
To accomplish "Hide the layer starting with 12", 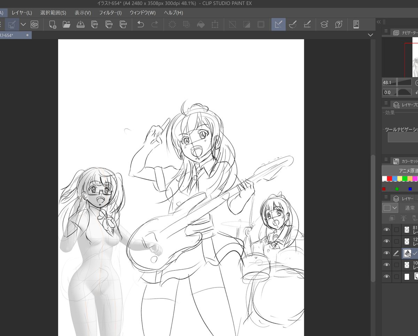I will (386, 241).
